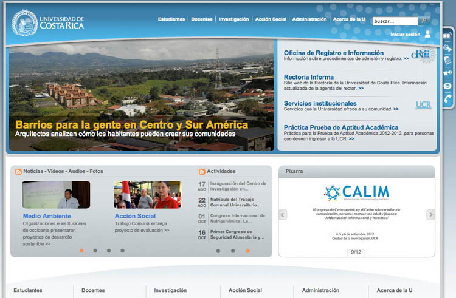Open 16 OCT Primer Congreso de Seguridad Alimentaria
456x298 pixels.
pyautogui.click(x=231, y=234)
